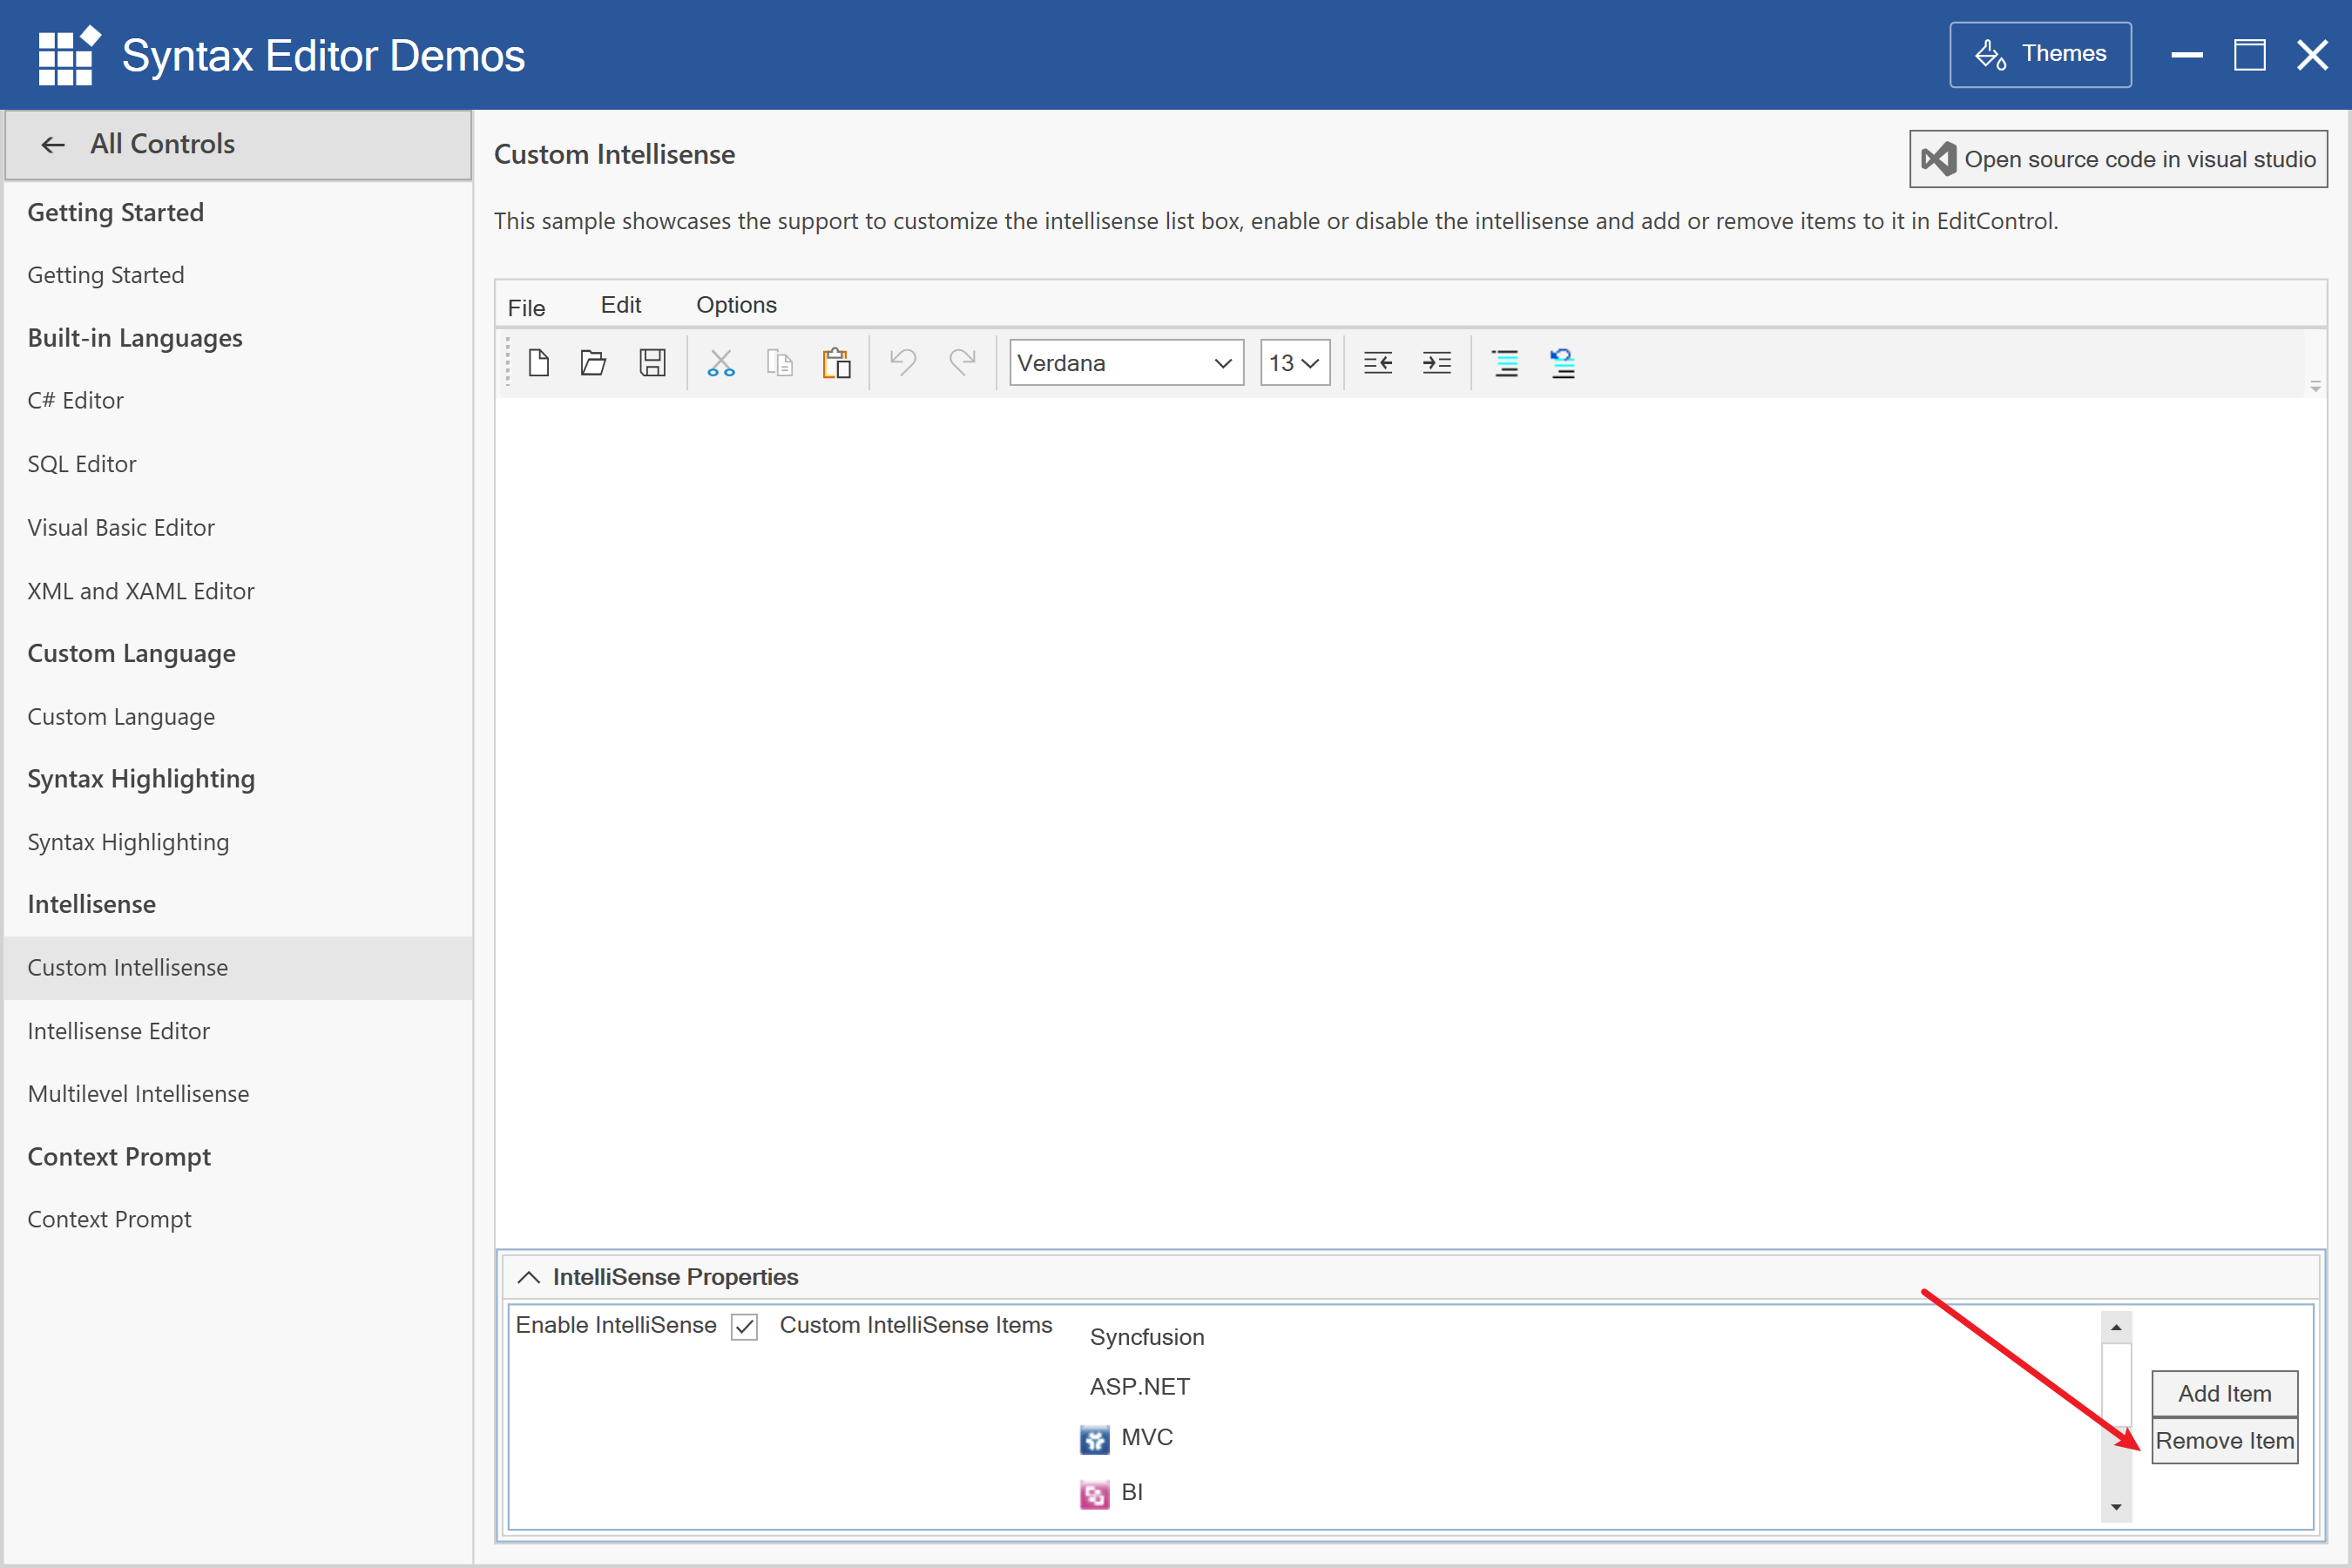Screen dimensions: 2352x1568
Task: Click the toolbar overflow arrow
Action: (2316, 386)
